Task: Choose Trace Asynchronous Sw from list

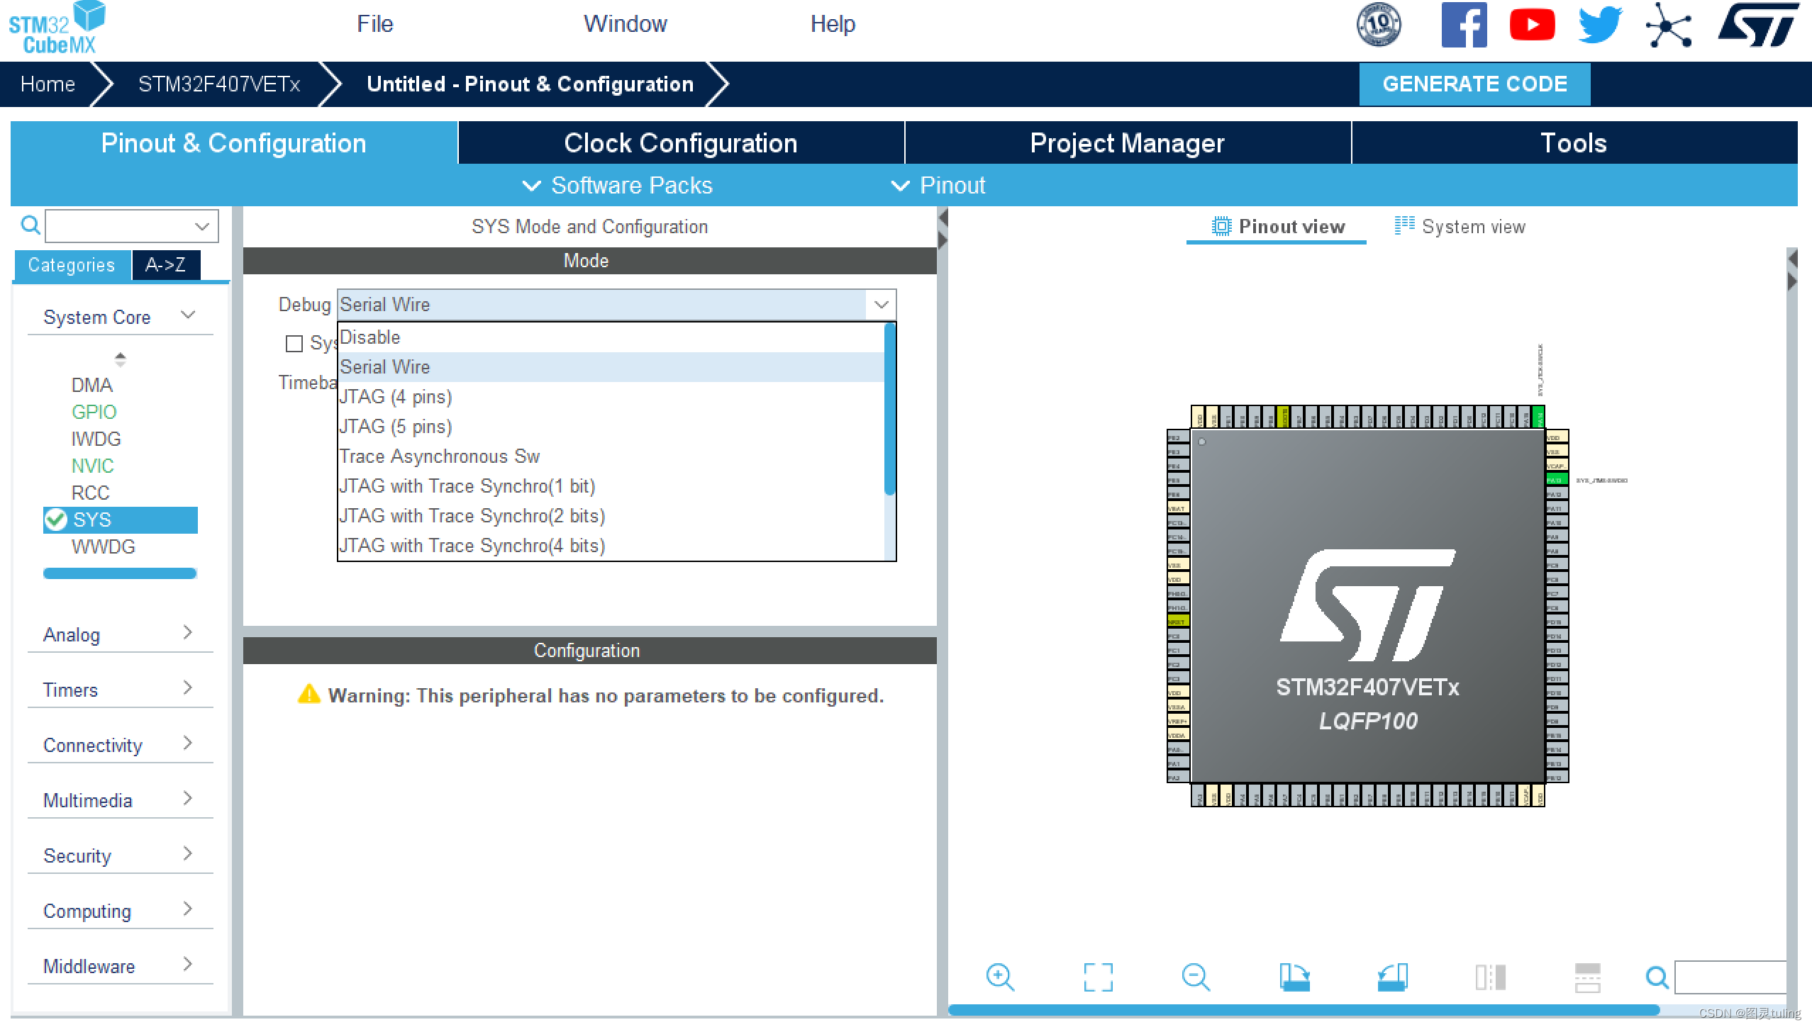Action: pyautogui.click(x=440, y=456)
